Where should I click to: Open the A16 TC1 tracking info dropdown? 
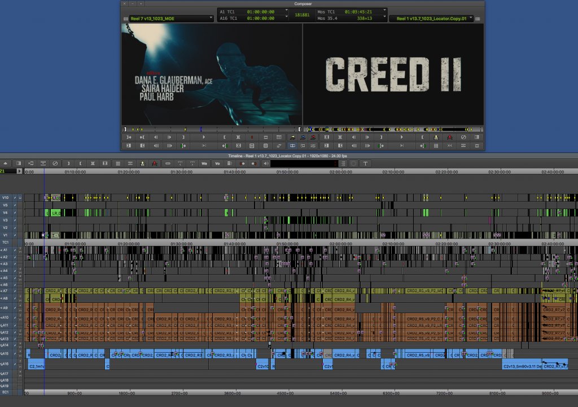pos(286,17)
